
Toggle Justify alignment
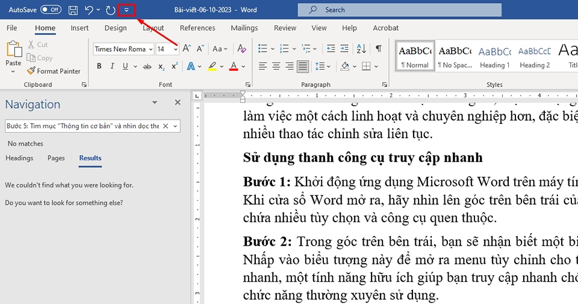click(303, 66)
